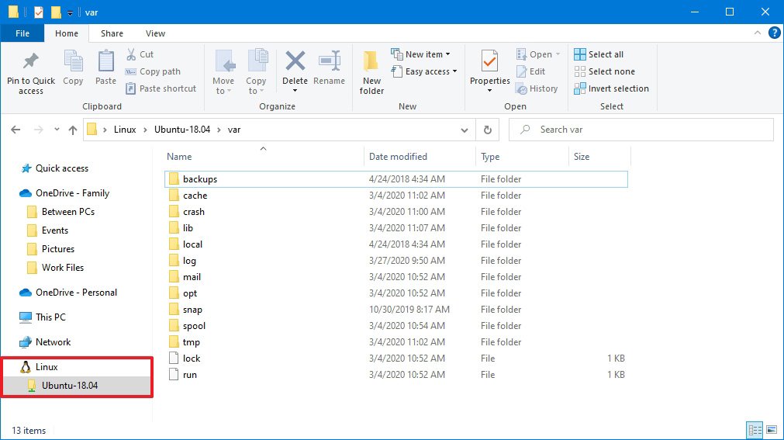
Task: Open address bar history dropdown arrow
Action: coord(465,130)
